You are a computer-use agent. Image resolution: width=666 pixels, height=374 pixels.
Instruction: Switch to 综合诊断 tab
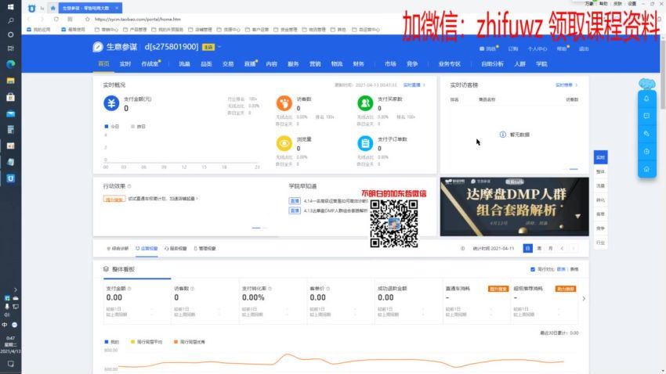click(118, 249)
